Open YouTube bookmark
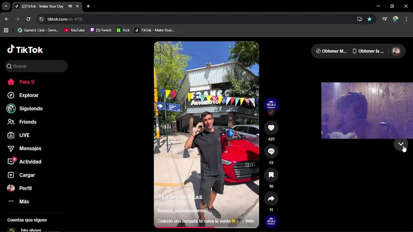This screenshot has width=413, height=232. coord(75,30)
